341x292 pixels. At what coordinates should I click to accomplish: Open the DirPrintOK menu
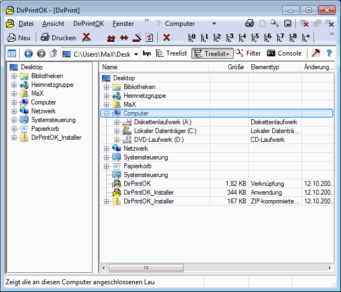(x=89, y=24)
